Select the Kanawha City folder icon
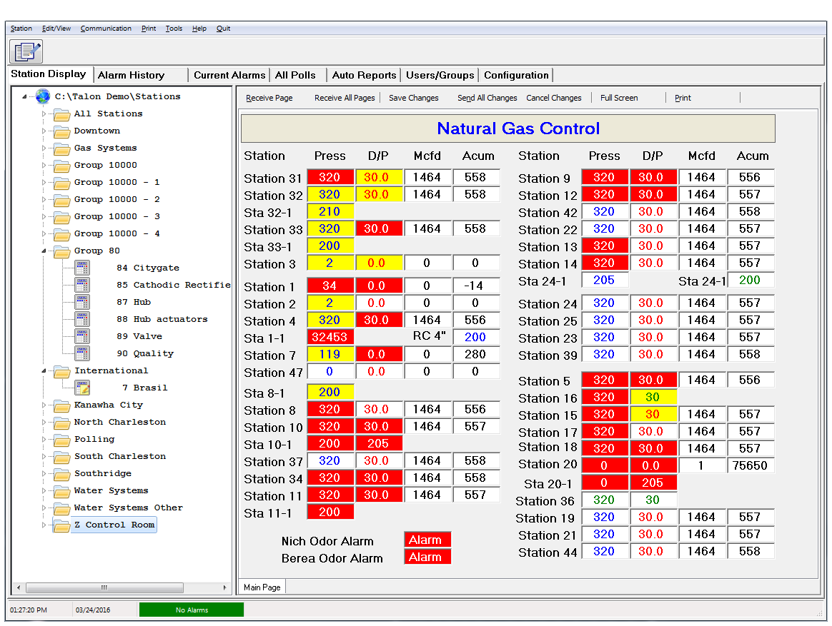The width and height of the screenshot is (832, 626). point(61,405)
